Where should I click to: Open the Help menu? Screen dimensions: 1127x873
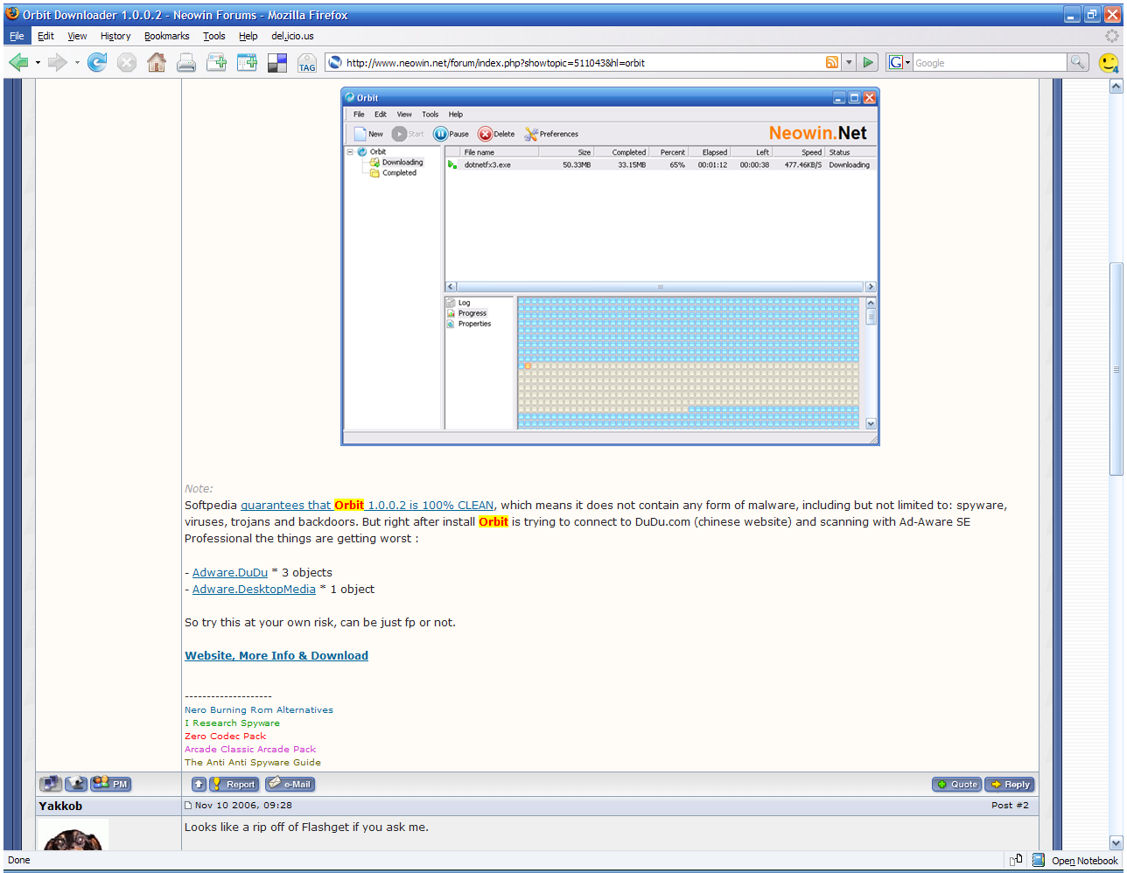(x=248, y=36)
